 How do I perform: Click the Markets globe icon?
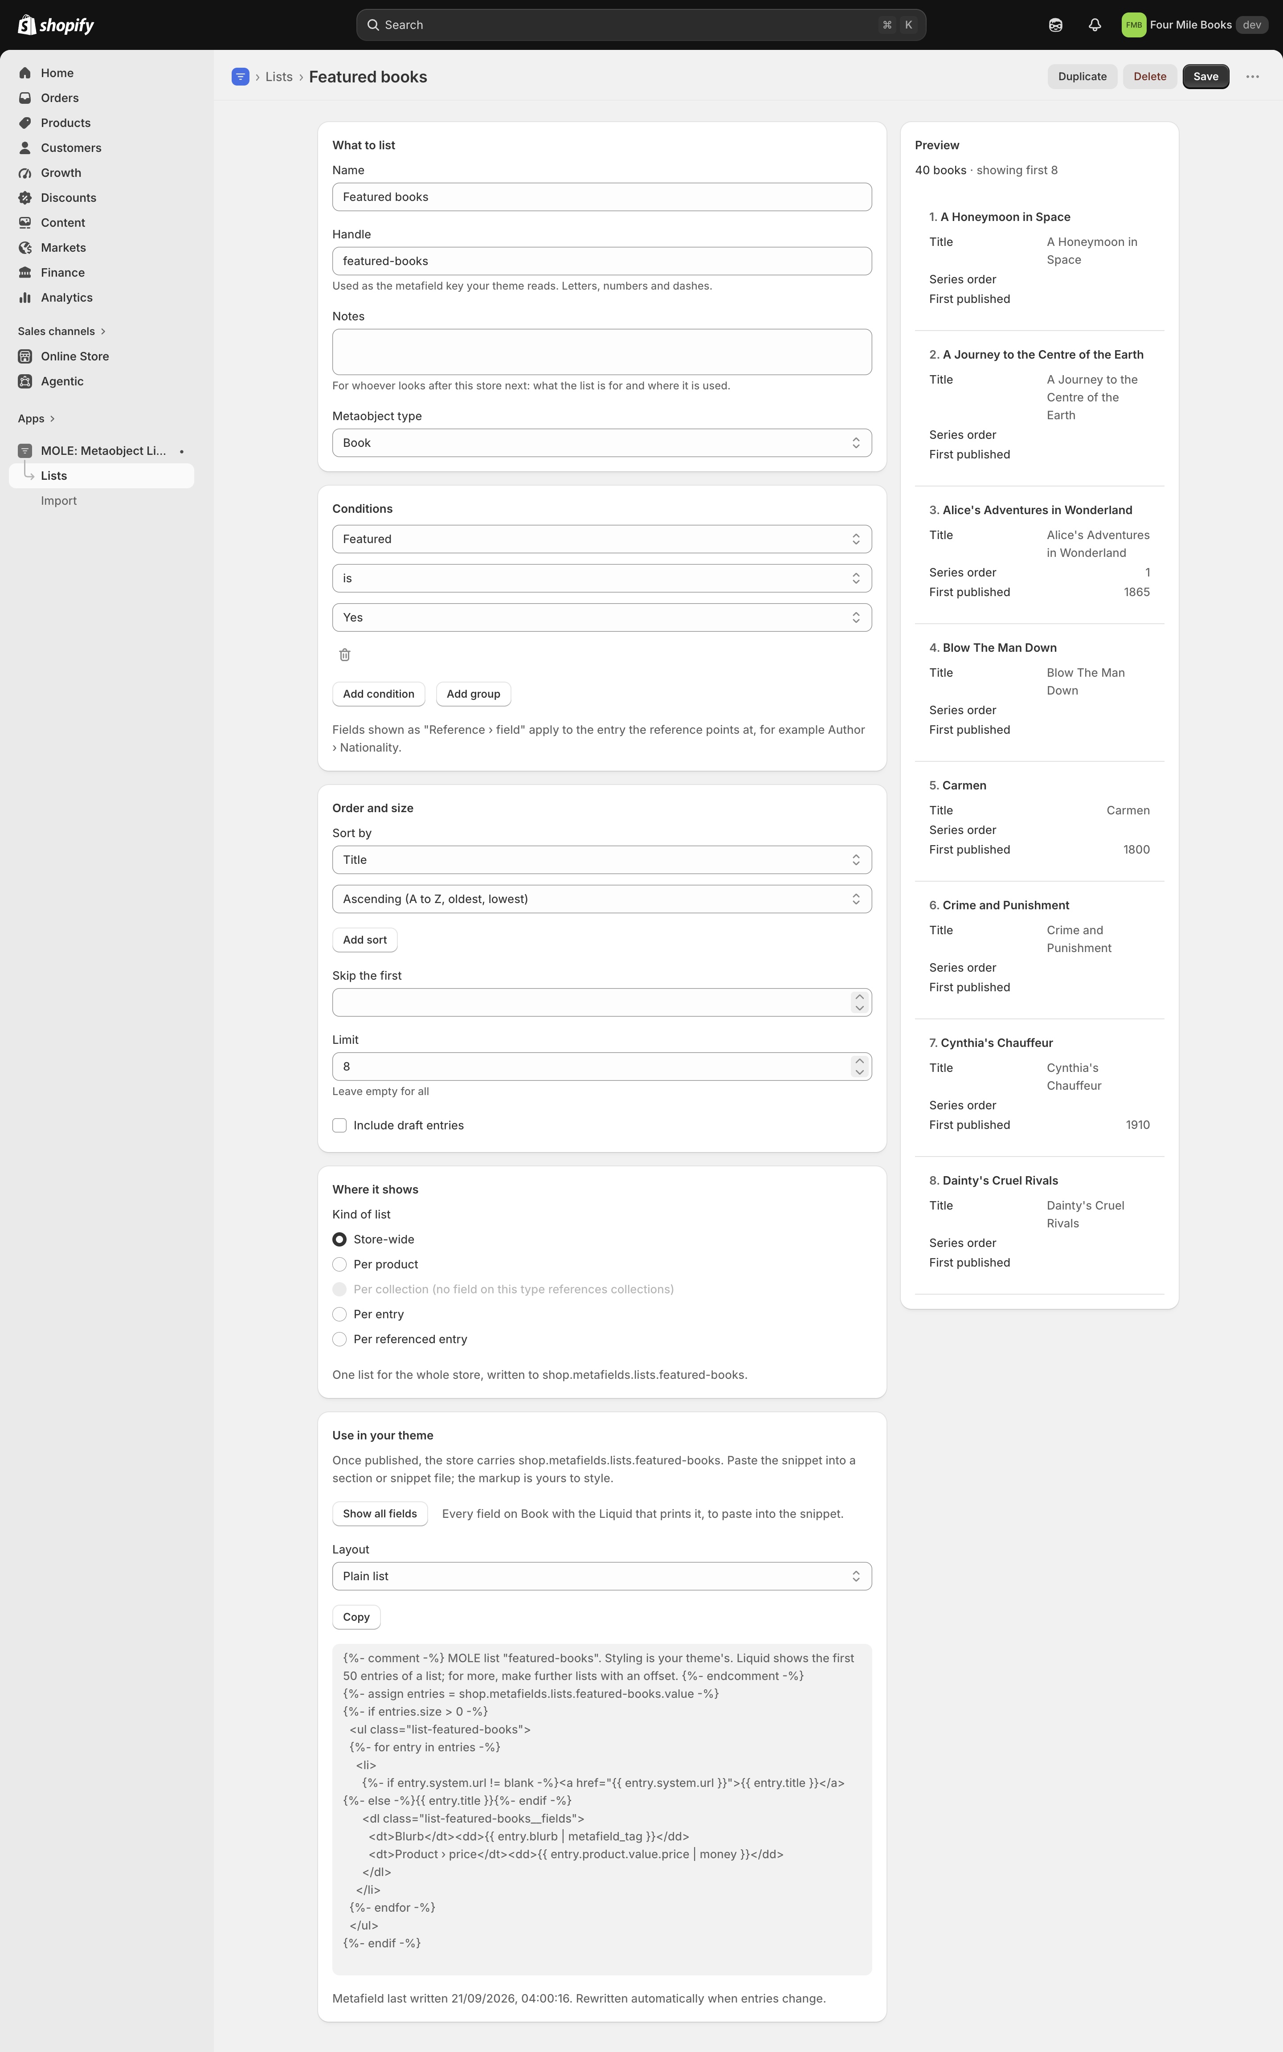pyautogui.click(x=25, y=248)
